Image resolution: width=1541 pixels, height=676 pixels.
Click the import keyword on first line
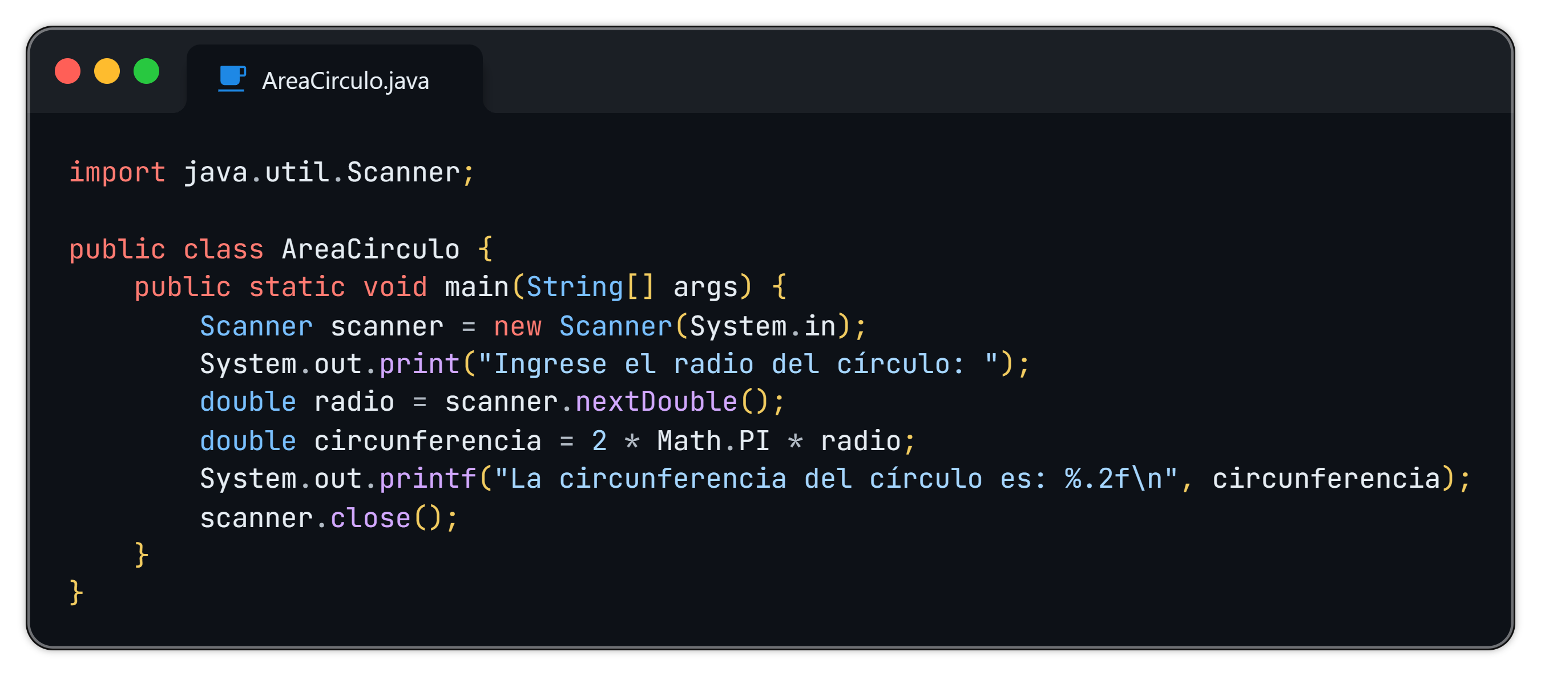point(117,173)
